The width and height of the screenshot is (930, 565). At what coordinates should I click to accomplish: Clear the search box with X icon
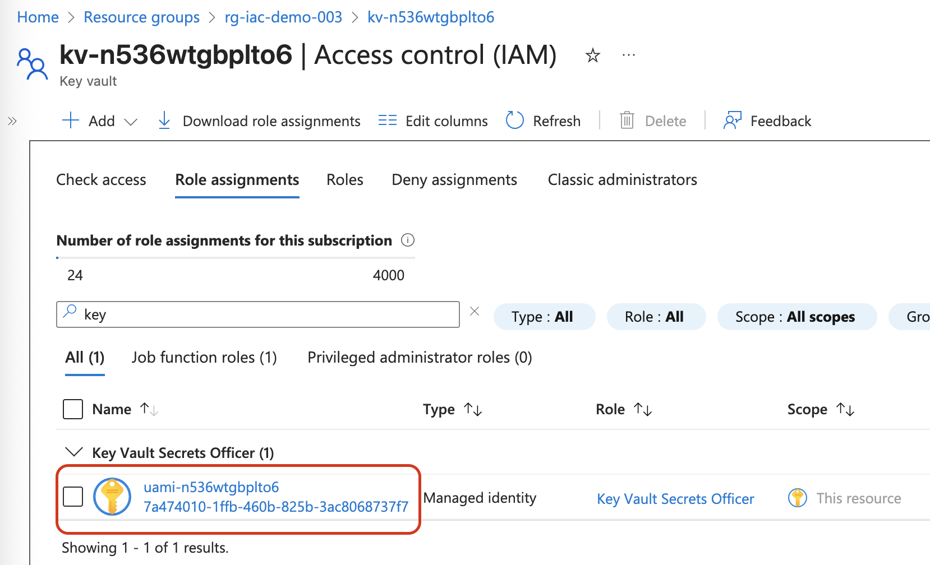pyautogui.click(x=475, y=311)
